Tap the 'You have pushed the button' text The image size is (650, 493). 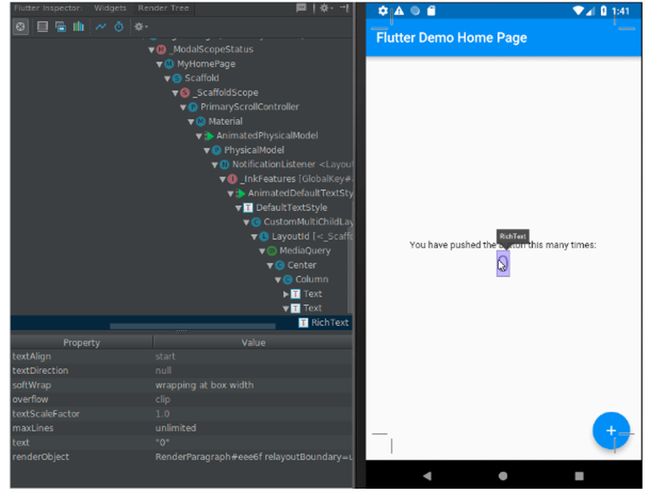pos(502,245)
